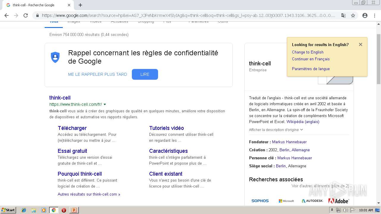Switch to the Images search tab
This screenshot has height=214, width=381.
[x=74, y=22]
